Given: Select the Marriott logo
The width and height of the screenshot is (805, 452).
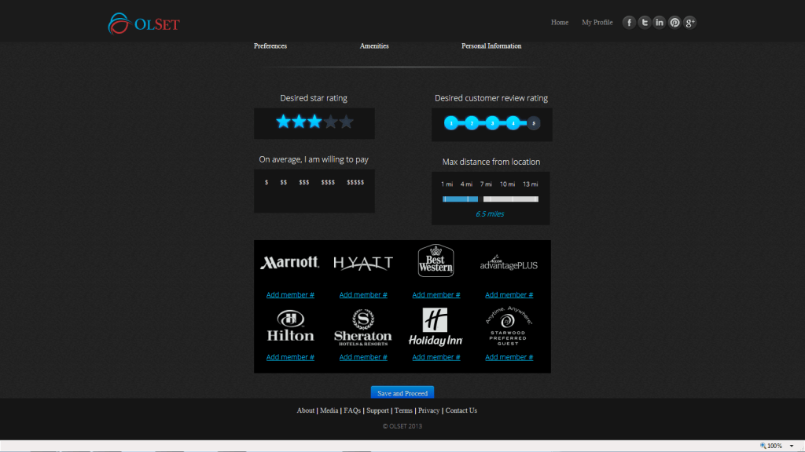Looking at the screenshot, I should pyautogui.click(x=289, y=262).
